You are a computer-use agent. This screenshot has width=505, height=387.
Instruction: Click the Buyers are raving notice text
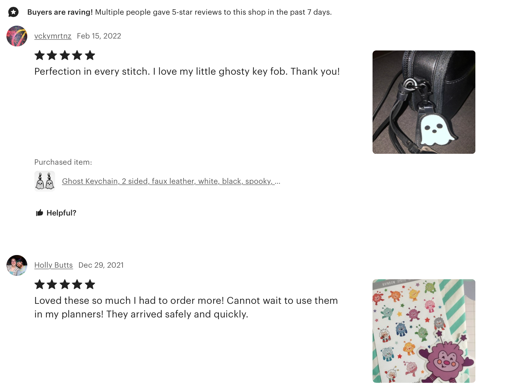[x=179, y=12]
